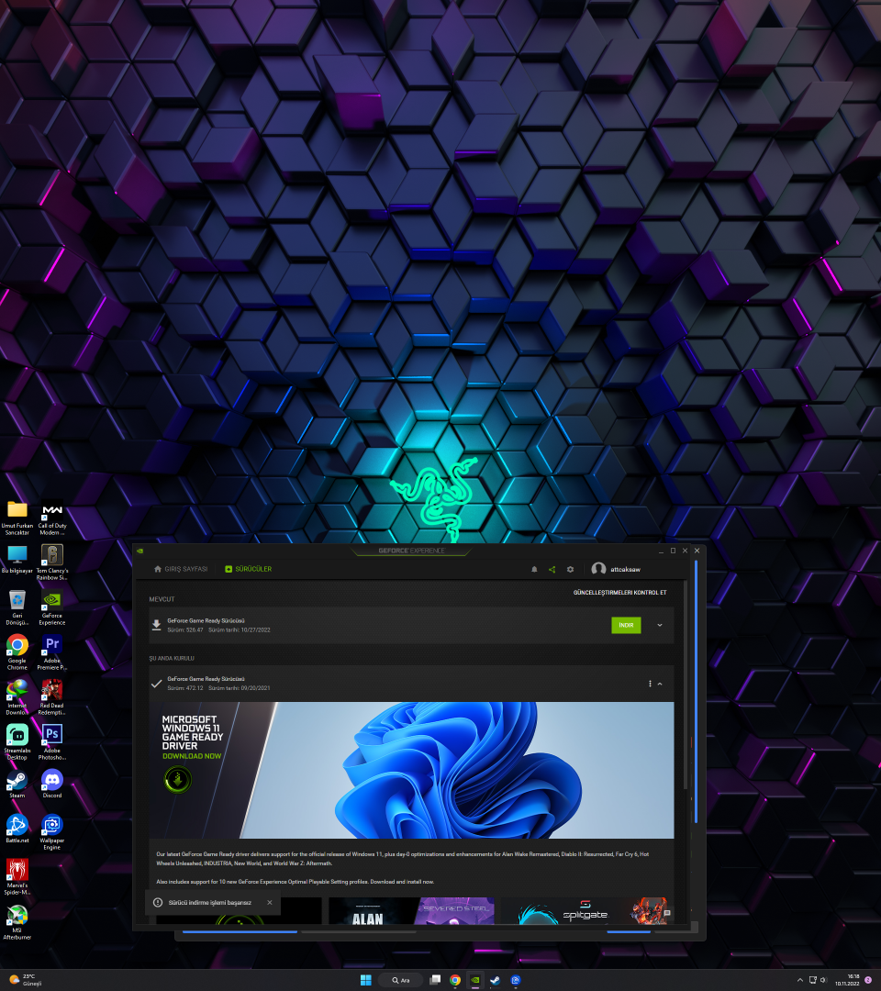
Task: Switch to SÜRÜCÜLER tab
Action: [249, 570]
